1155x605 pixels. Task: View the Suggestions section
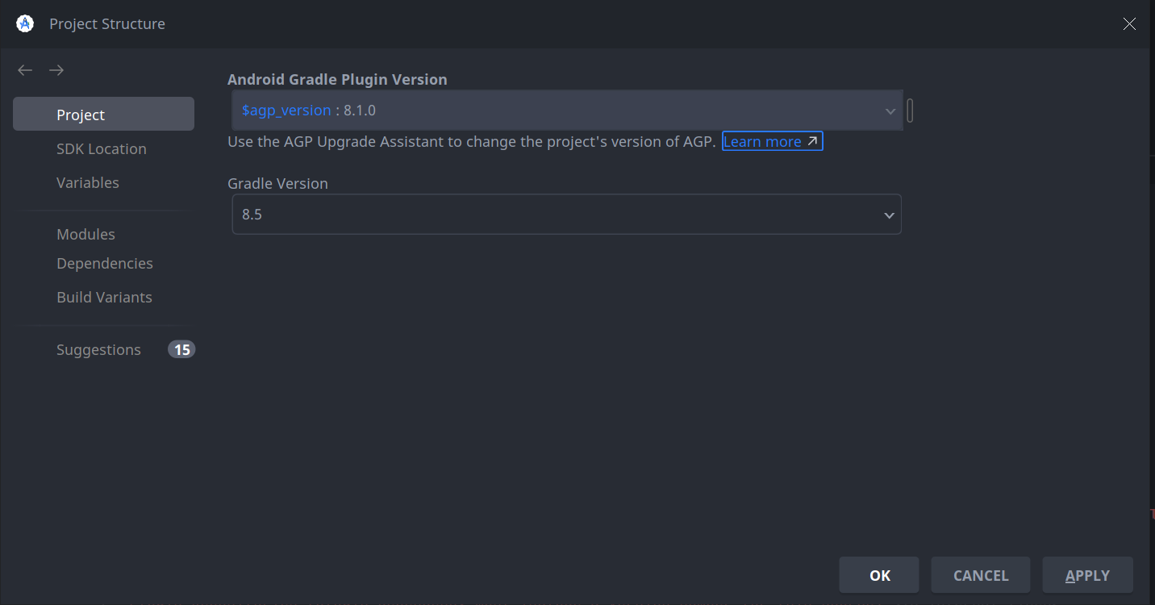pyautogui.click(x=98, y=350)
